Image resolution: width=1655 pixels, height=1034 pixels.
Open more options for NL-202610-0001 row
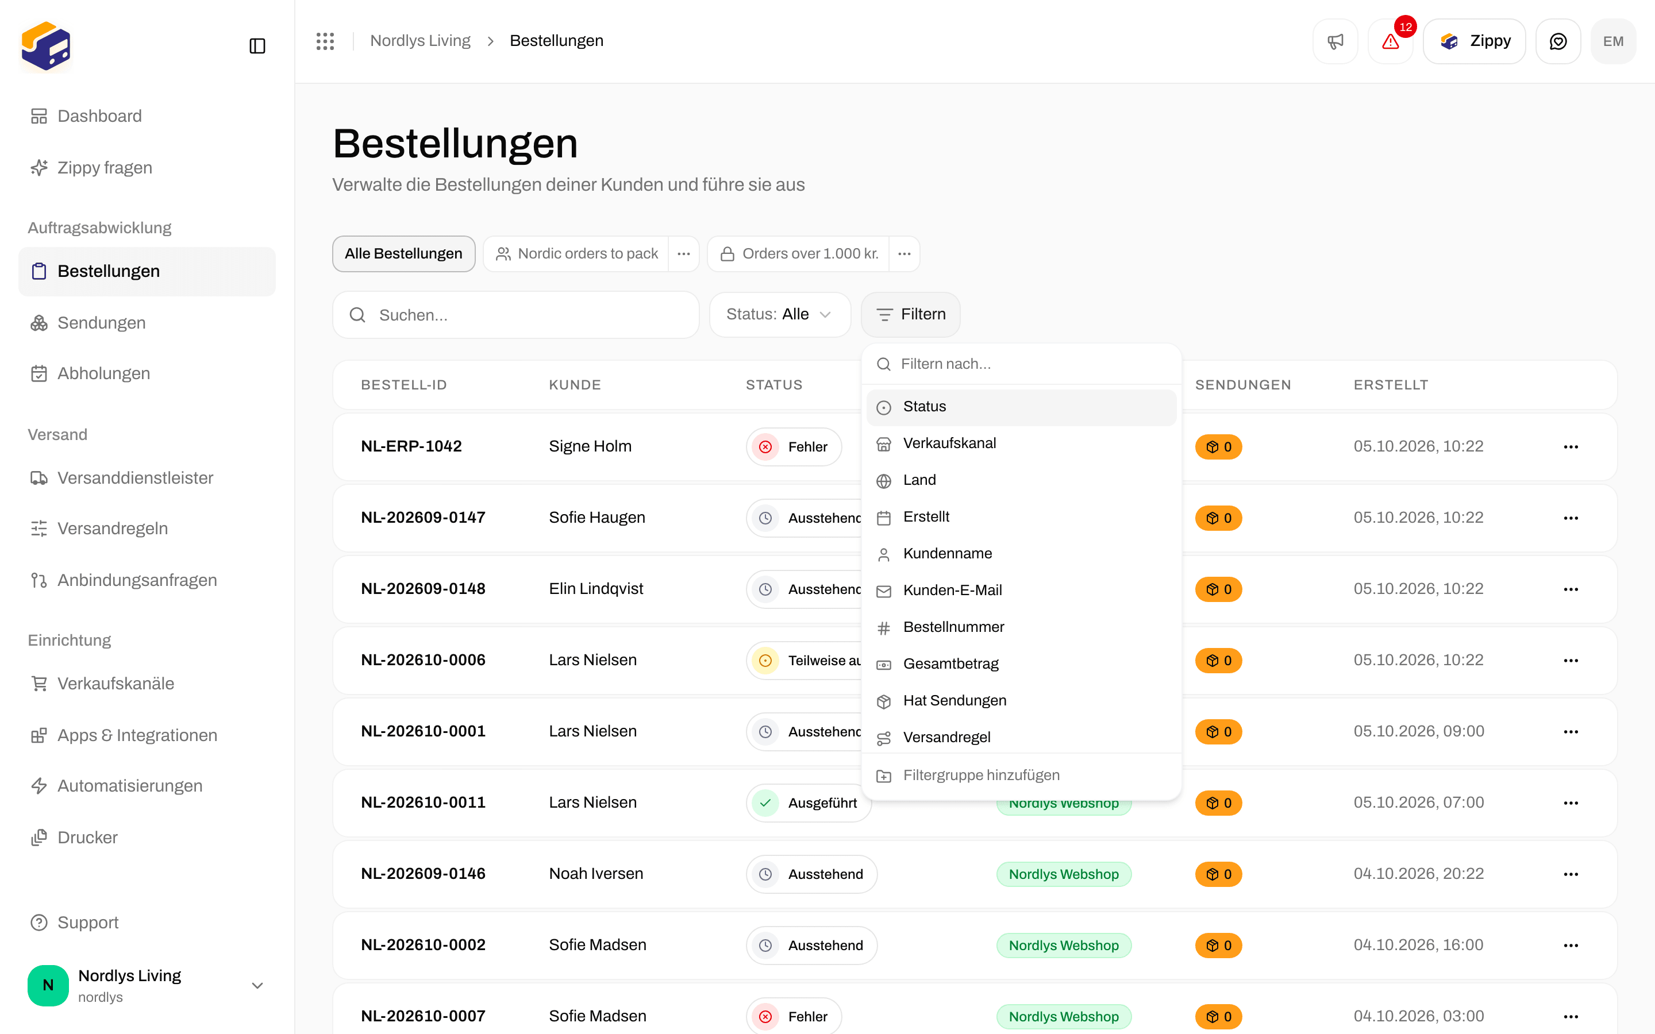point(1571,732)
